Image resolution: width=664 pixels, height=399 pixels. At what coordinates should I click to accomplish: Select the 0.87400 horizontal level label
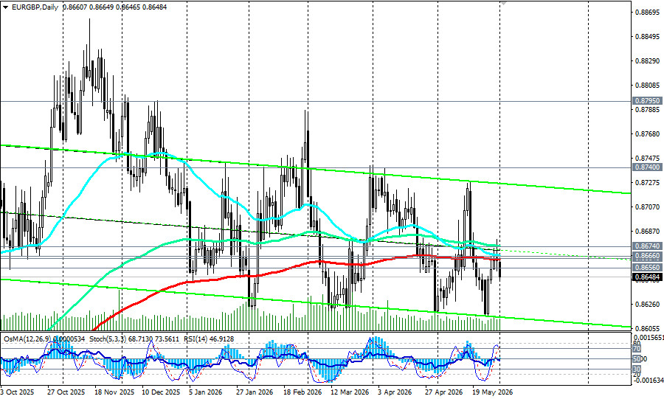(648, 167)
